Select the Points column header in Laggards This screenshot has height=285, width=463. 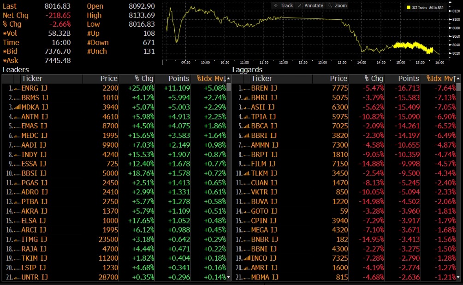click(x=409, y=79)
